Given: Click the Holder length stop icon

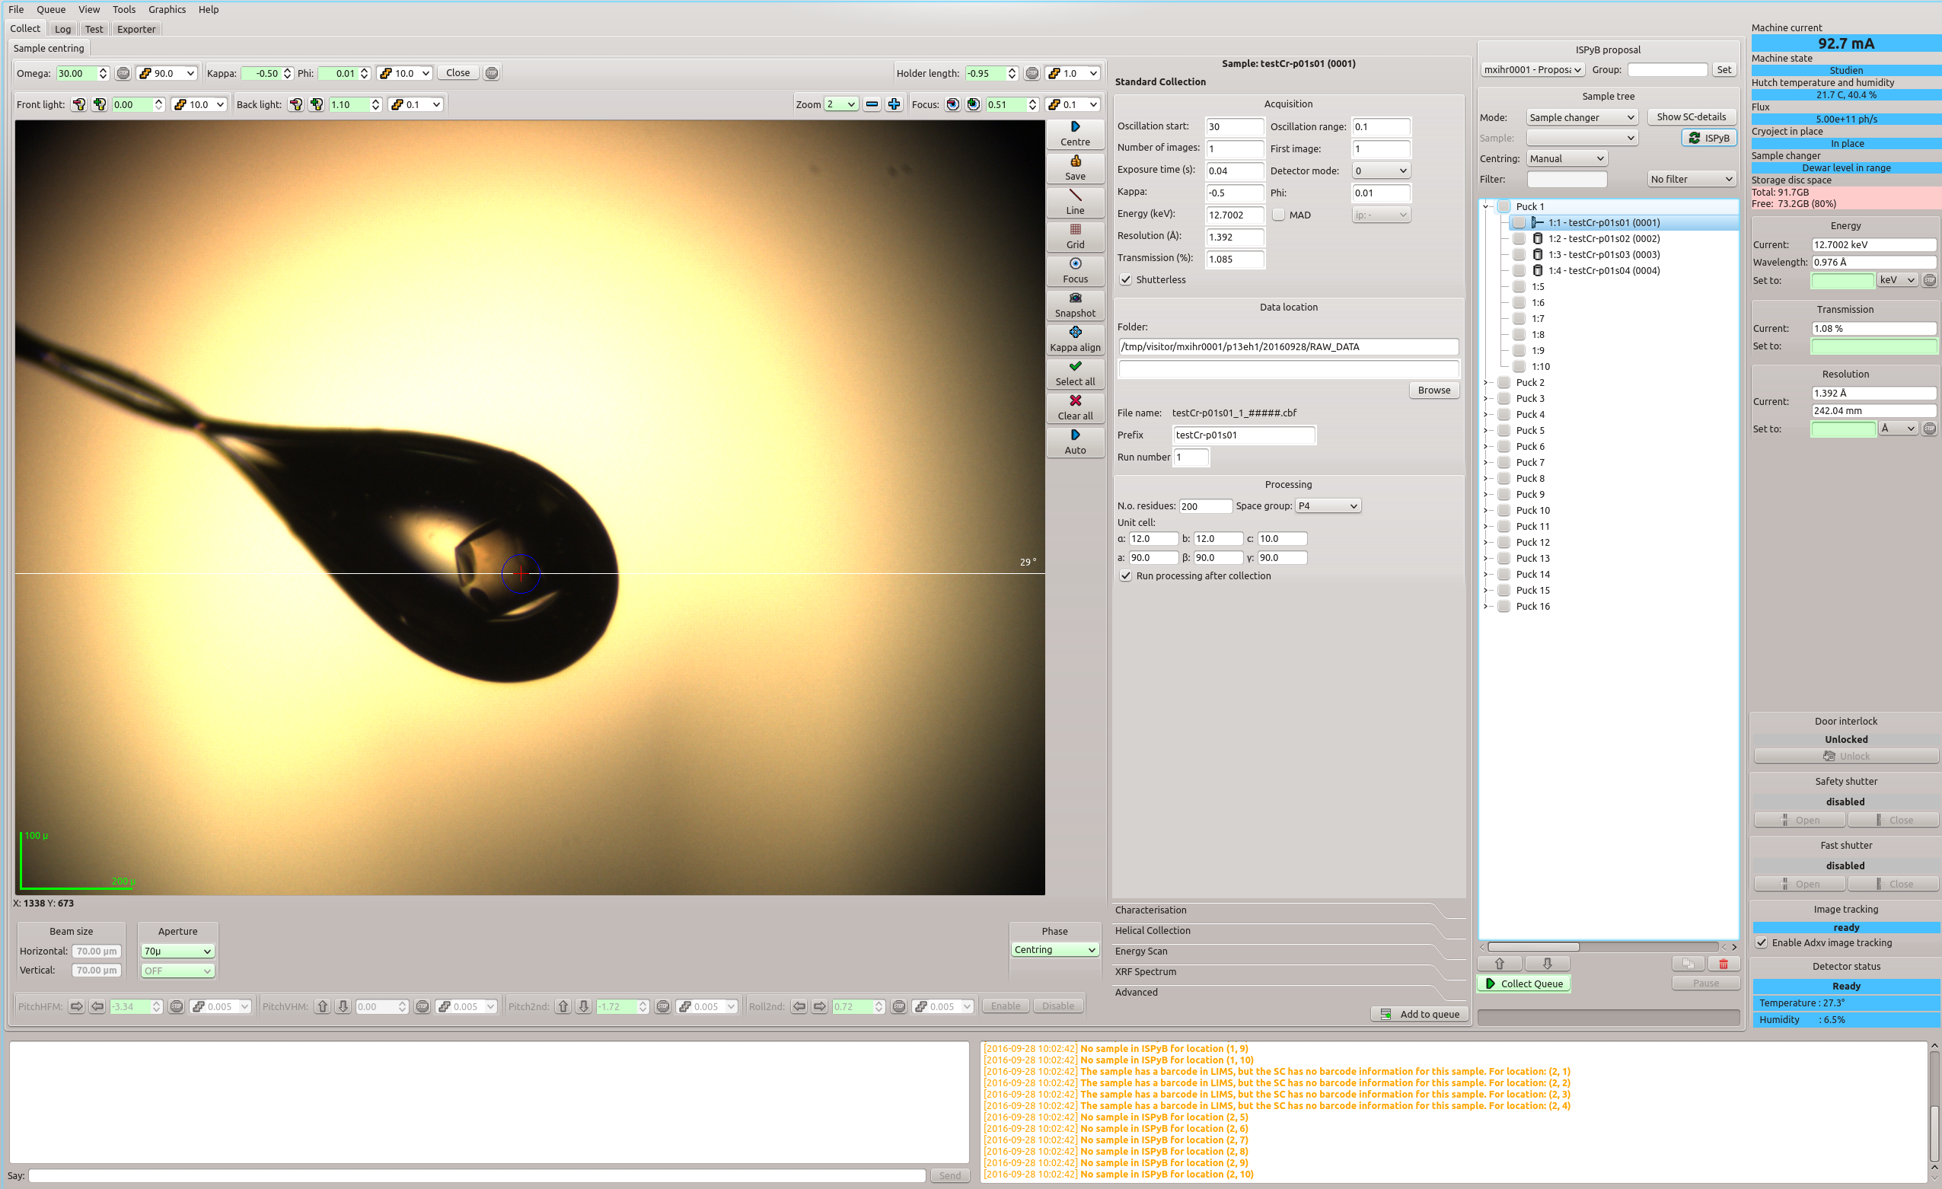Looking at the screenshot, I should (x=1032, y=73).
